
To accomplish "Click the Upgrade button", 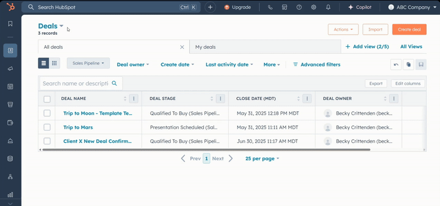I will (x=238, y=7).
